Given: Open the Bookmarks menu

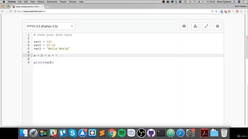Looking at the screenshot, I should coord(52,2).
